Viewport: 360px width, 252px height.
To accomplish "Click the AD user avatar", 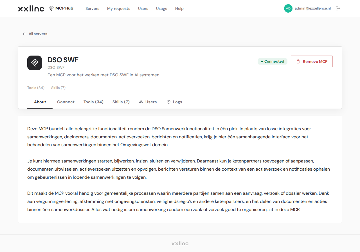I will pos(288,8).
